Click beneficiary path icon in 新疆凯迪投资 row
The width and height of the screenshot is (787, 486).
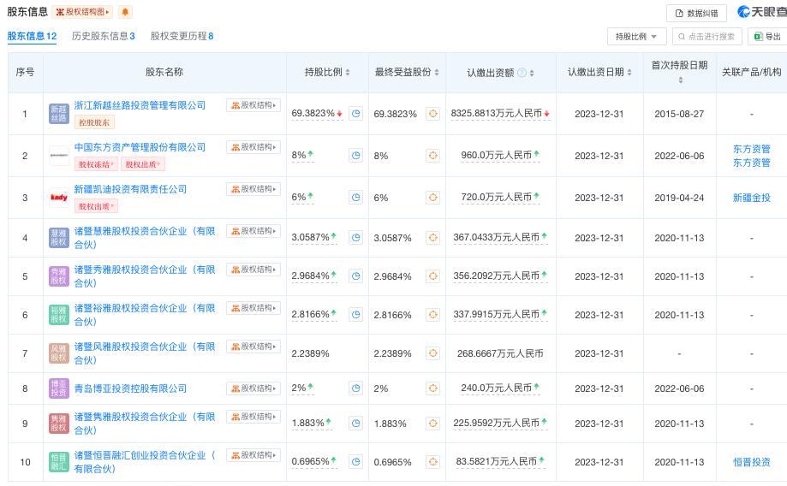point(432,198)
